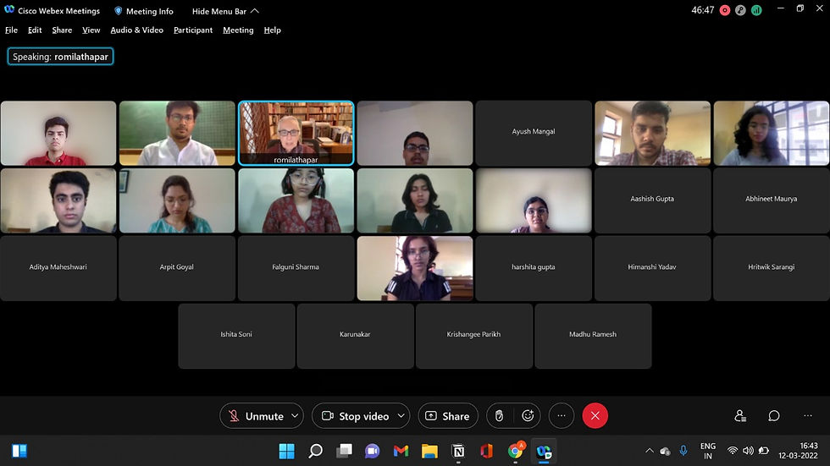Click the OneDrive cloud tray icon

[666, 451]
